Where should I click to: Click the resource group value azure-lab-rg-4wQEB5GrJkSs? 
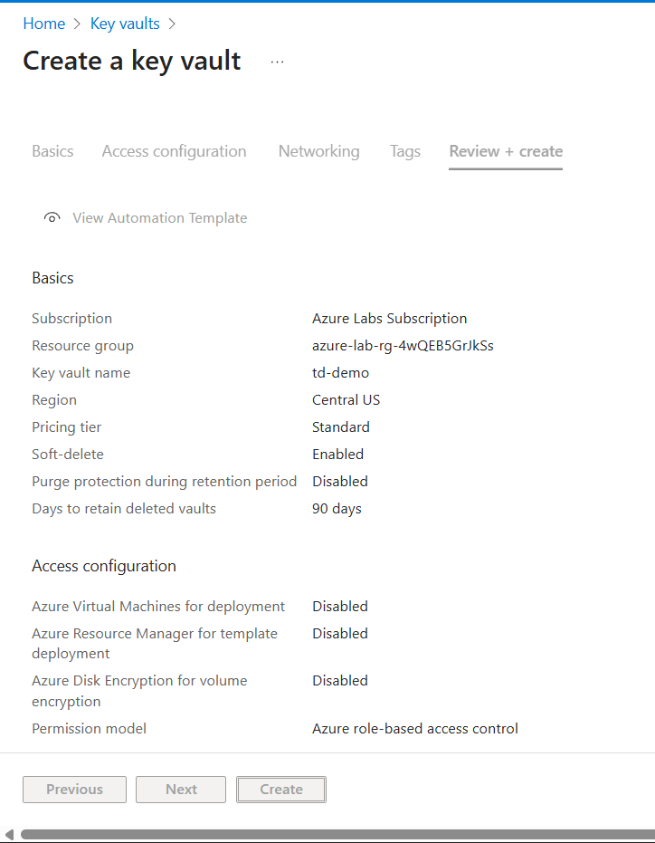pyautogui.click(x=403, y=346)
